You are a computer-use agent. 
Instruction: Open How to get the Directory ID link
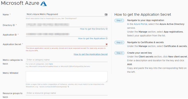point(94,29)
